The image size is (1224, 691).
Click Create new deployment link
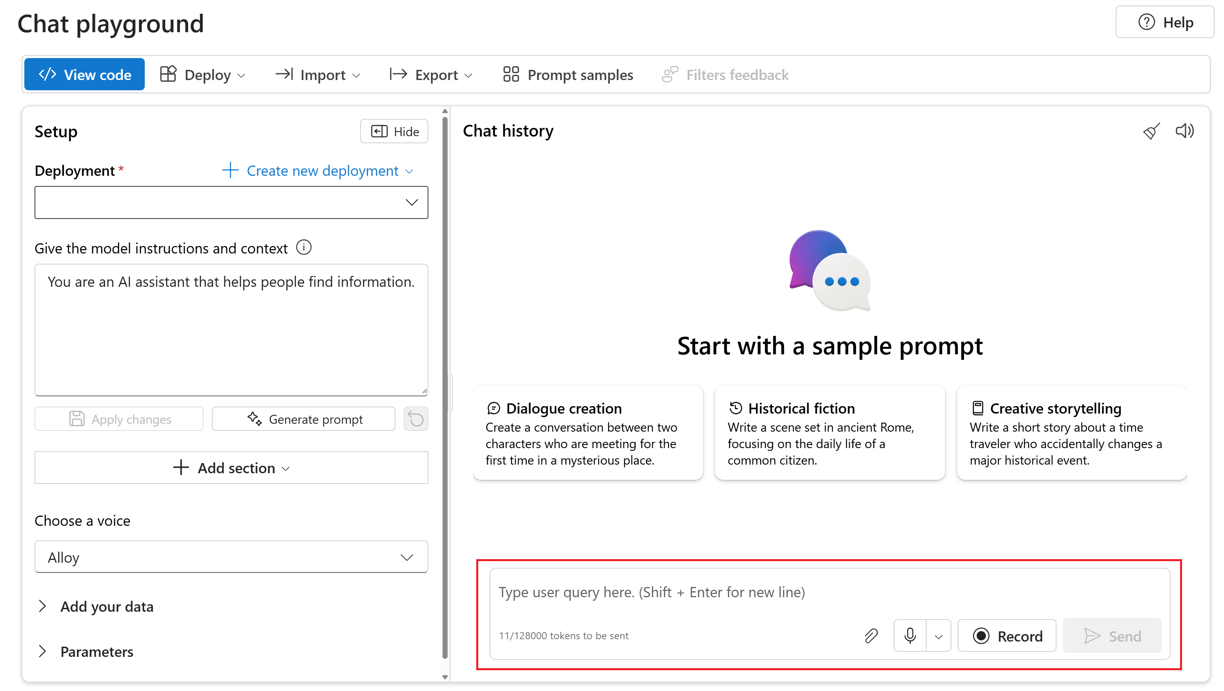click(317, 171)
